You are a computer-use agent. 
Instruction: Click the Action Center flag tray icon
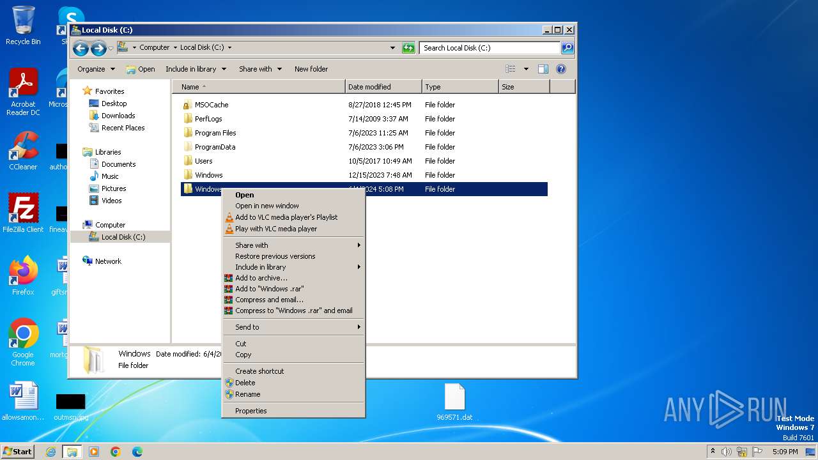756,452
